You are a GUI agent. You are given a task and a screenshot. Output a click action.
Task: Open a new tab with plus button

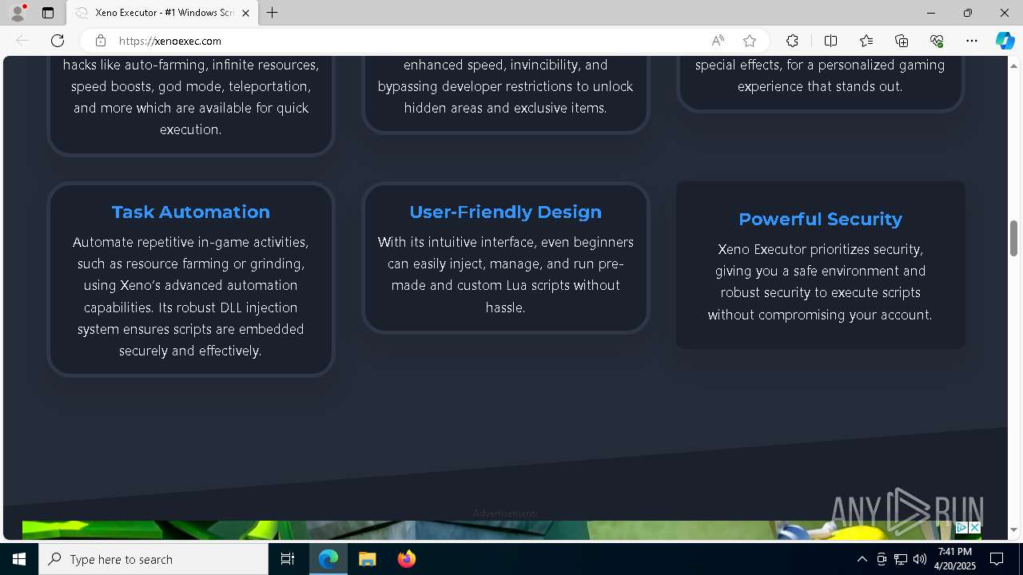click(273, 13)
